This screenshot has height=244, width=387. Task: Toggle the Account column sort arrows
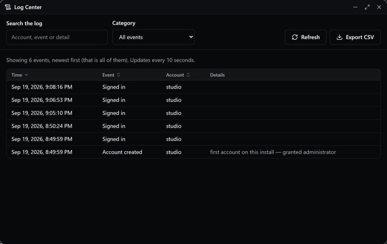tap(188, 75)
